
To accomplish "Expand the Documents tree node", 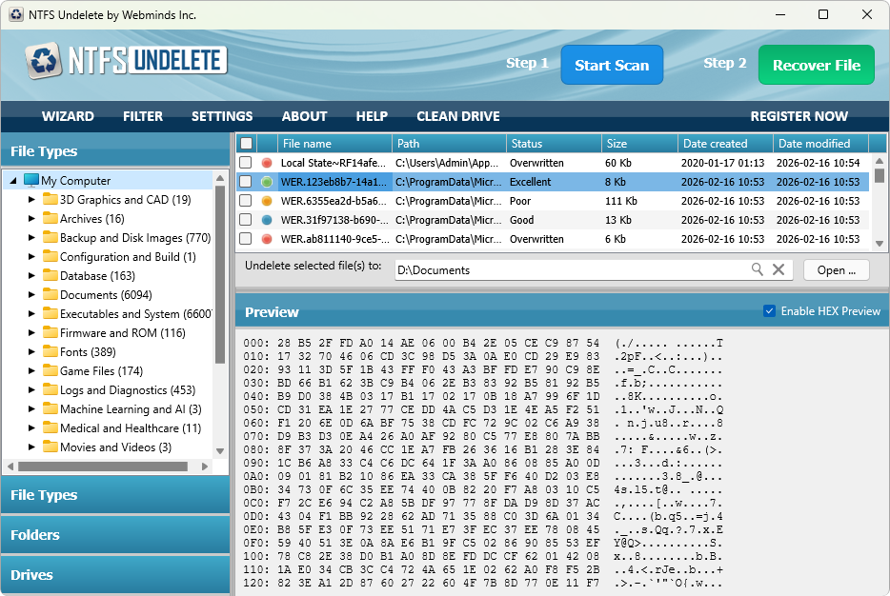I will click(31, 294).
